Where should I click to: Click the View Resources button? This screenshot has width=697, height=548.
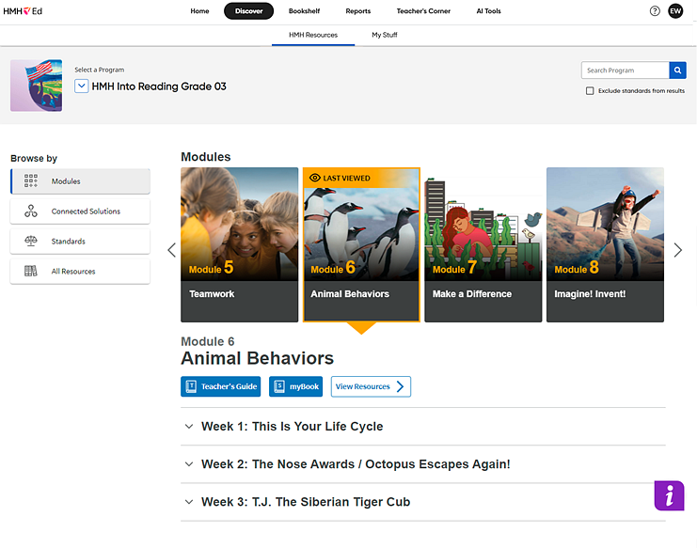pos(371,386)
